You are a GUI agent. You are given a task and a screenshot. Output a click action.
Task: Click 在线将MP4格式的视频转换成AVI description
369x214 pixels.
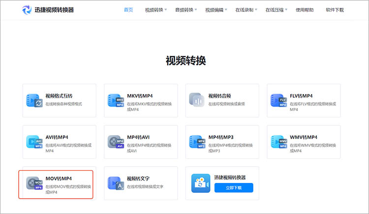click(x=149, y=148)
